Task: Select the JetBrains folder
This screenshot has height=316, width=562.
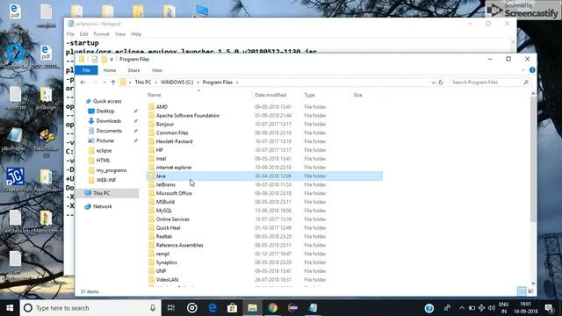Action: point(166,184)
